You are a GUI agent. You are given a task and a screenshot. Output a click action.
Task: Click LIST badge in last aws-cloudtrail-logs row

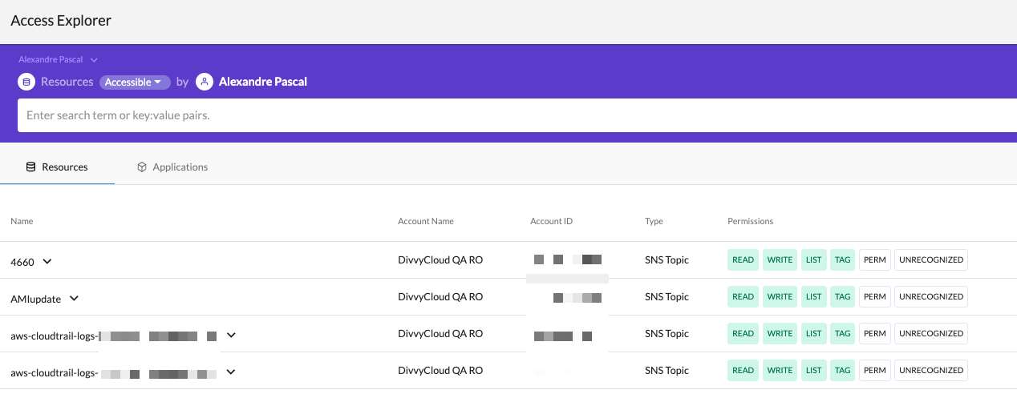pos(814,371)
